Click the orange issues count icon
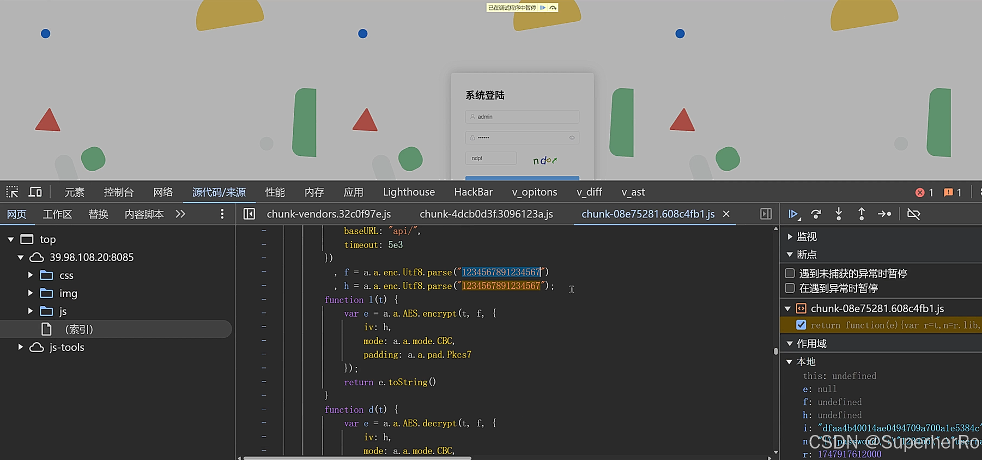This screenshot has height=460, width=982. pyautogui.click(x=948, y=192)
